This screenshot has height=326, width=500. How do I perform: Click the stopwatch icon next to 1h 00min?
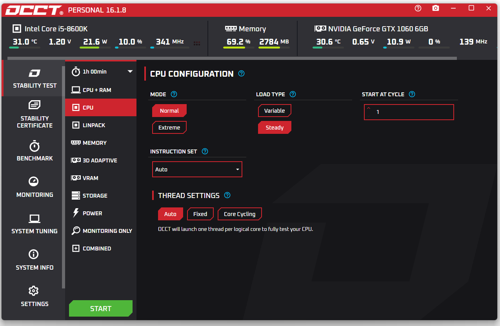[x=76, y=72]
